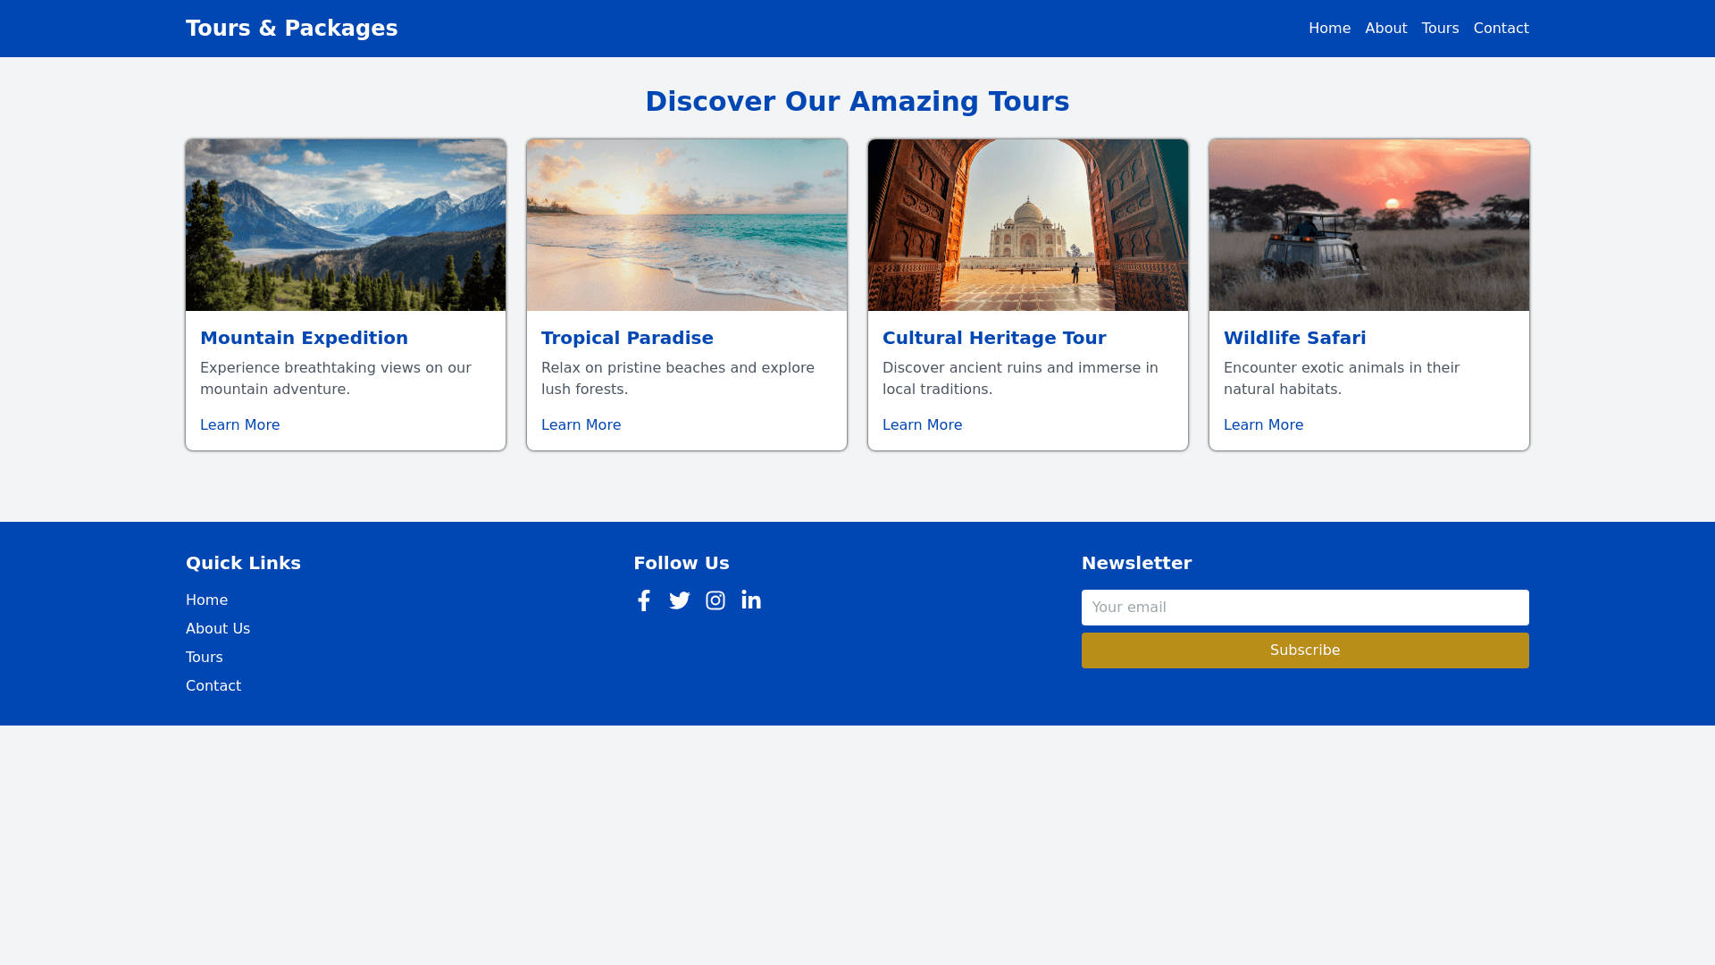Open About in the top navigation
This screenshot has width=1715, height=965.
pos(1385,29)
